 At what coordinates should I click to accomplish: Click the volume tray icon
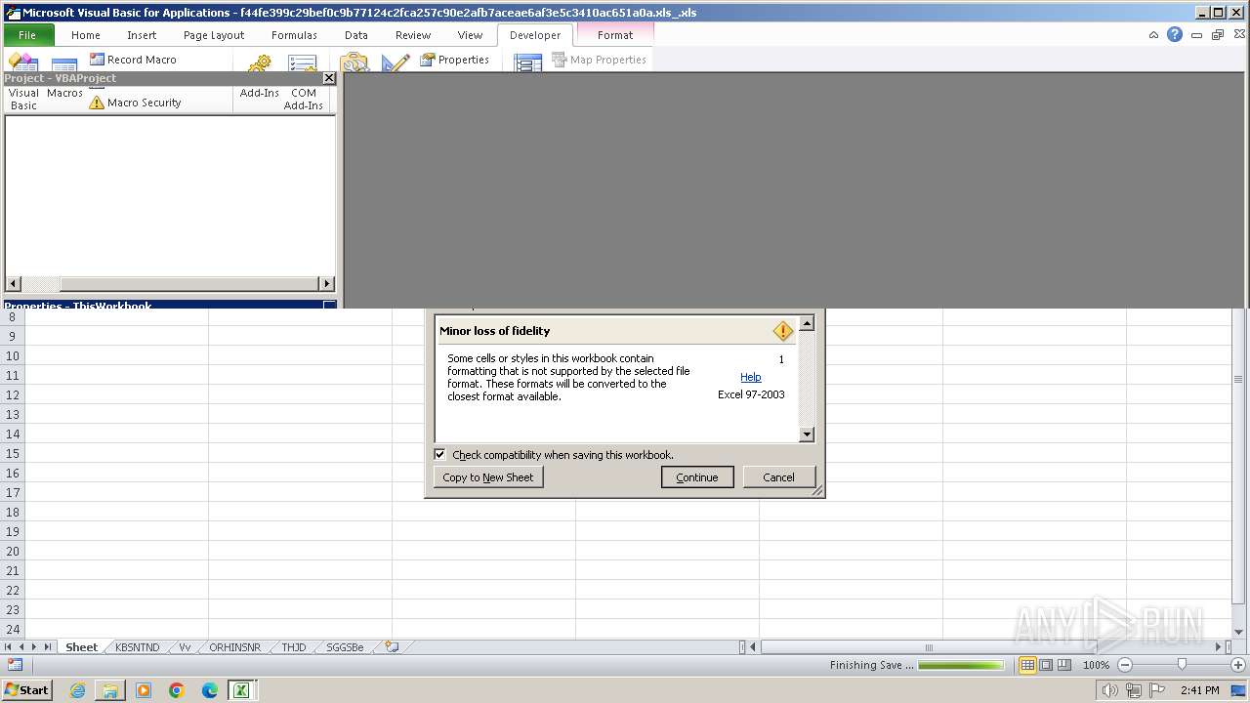point(1109,690)
